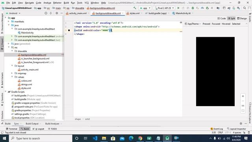Screen dimensions: 252x142
Task: Collapse all in Project panel toolbar
Action: point(51,13)
